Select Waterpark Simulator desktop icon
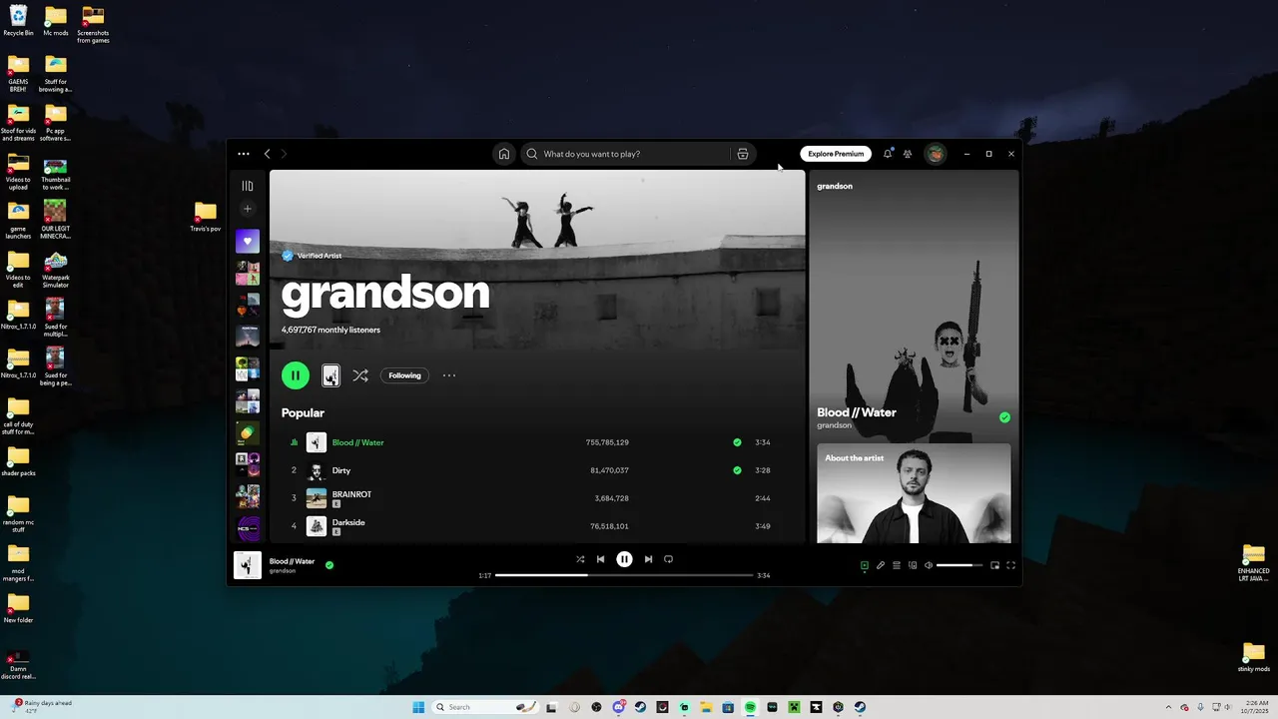 pos(56,270)
